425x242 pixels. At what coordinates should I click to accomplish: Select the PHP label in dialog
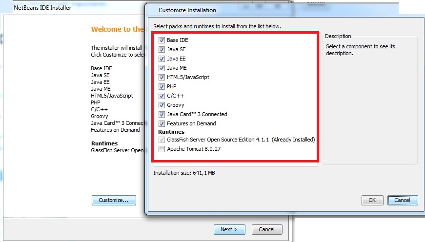tap(172, 86)
